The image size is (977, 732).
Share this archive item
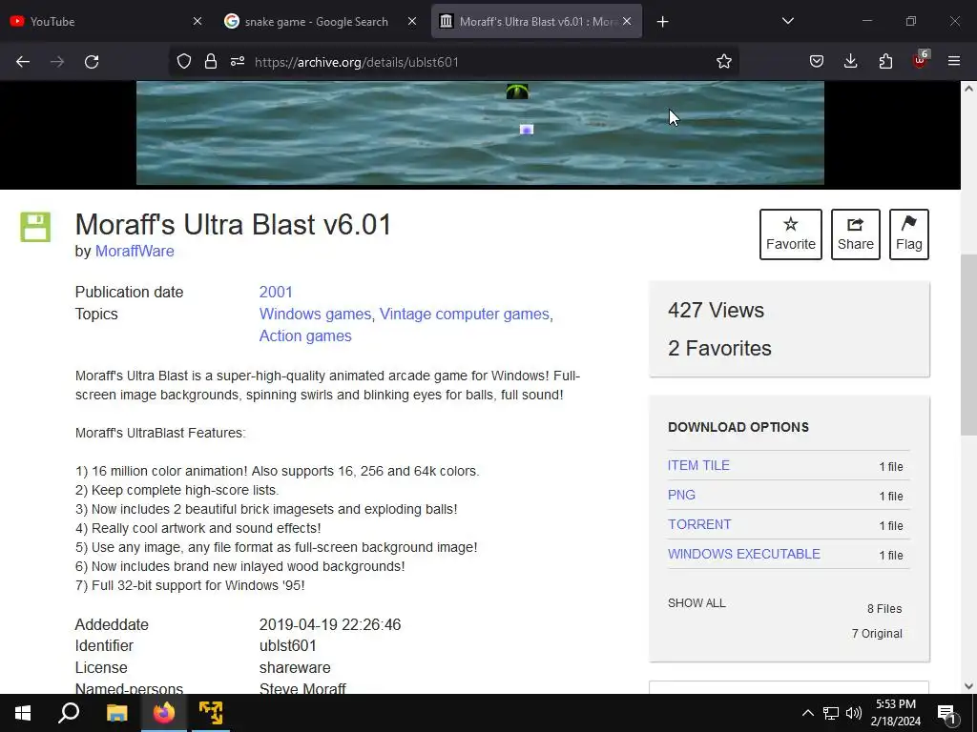coord(856,234)
